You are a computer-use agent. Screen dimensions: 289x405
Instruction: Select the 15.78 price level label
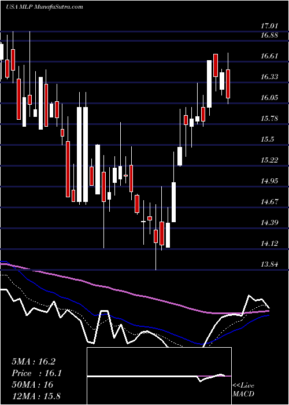click(269, 119)
